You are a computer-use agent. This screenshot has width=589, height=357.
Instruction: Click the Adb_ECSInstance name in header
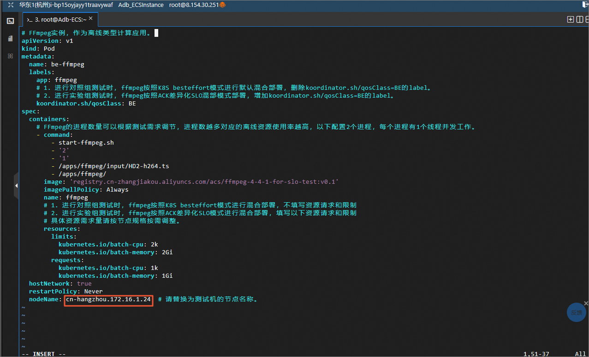click(x=141, y=5)
